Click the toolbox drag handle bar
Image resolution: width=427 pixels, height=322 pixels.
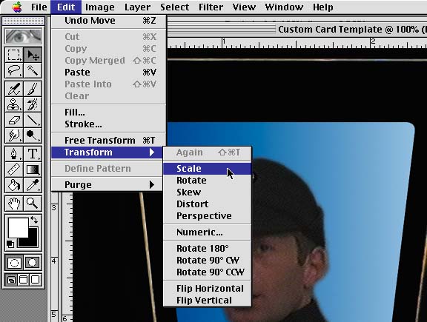[23, 21]
